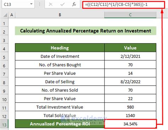Cancel formula entry with the X icon
The width and height of the screenshot is (168, 130).
click(x=51, y=4)
